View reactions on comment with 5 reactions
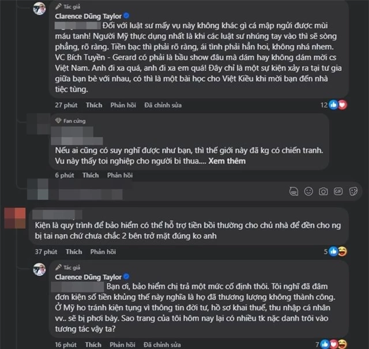This screenshot has width=369, height=349. pos(338,251)
